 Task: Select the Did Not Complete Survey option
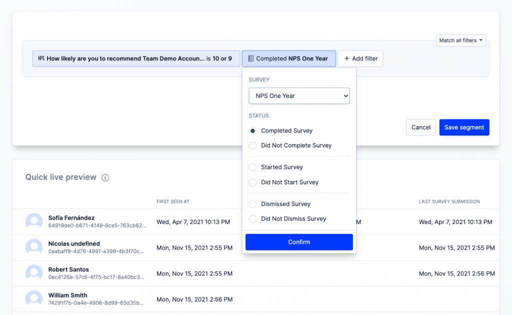point(252,145)
